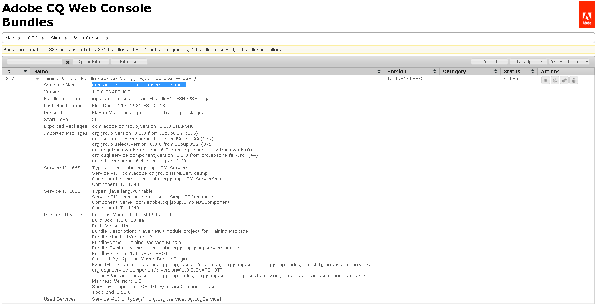Click the 1.0.0.SNAPSHOT cell in Version column
This screenshot has height=304, width=595.
coord(406,79)
